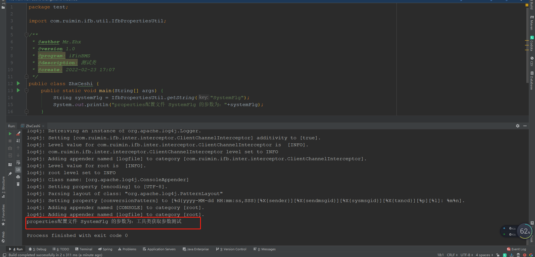535x257 pixels.
Task: Open 0: Messages tool window
Action: pyautogui.click(x=264, y=249)
